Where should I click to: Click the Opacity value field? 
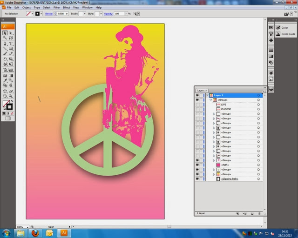(x=119, y=13)
